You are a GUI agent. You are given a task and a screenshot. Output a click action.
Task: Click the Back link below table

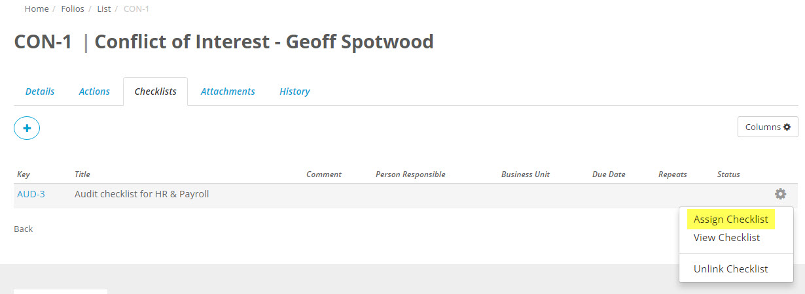click(24, 229)
